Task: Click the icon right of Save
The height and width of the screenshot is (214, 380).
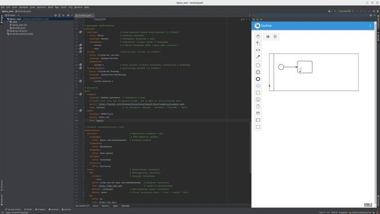Action: [275, 37]
